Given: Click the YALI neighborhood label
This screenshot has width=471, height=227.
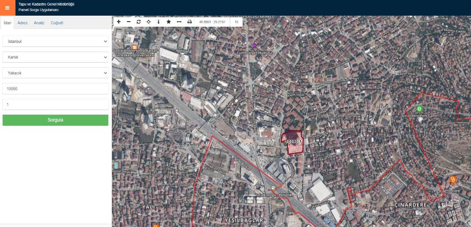Looking at the screenshot, I should (148, 207).
